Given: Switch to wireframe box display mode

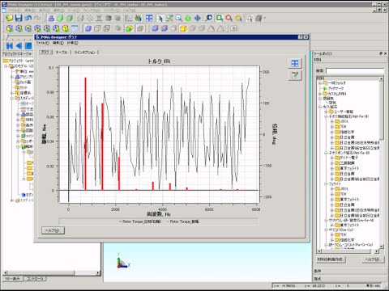Looking at the screenshot, I should [x=97, y=28].
